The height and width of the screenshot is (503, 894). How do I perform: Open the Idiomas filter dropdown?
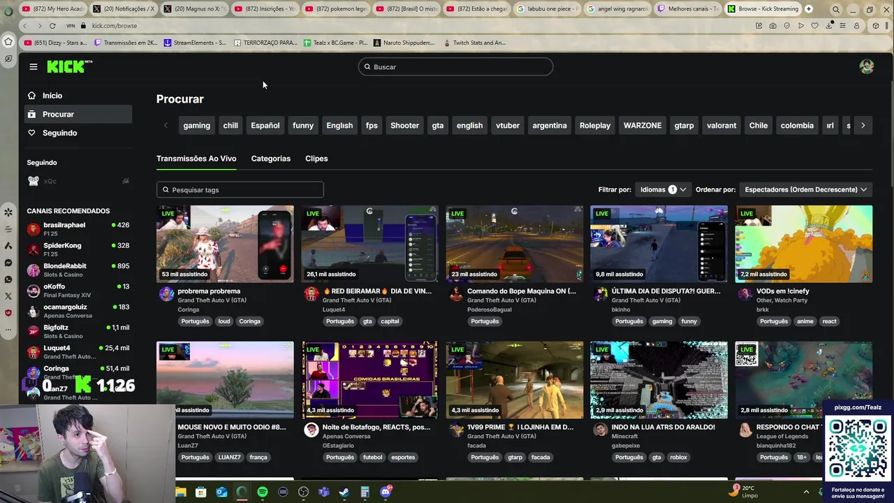point(663,189)
